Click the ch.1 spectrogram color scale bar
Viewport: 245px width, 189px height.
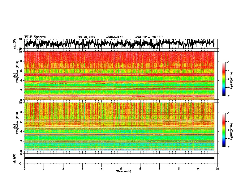(x=224, y=79)
